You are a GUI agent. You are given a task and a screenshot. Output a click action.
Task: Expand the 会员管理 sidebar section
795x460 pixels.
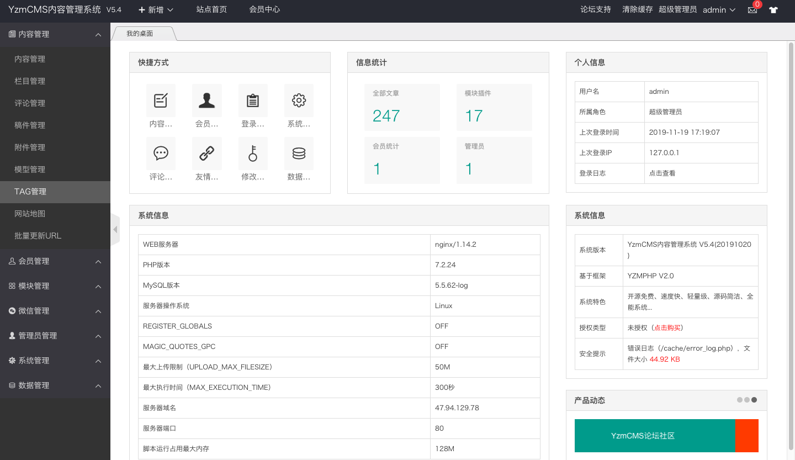point(55,261)
